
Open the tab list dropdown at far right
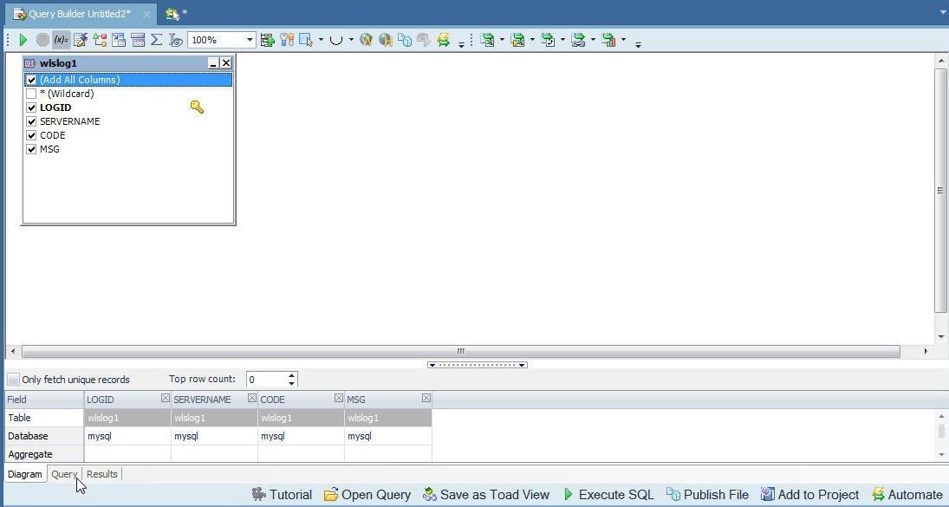click(942, 11)
